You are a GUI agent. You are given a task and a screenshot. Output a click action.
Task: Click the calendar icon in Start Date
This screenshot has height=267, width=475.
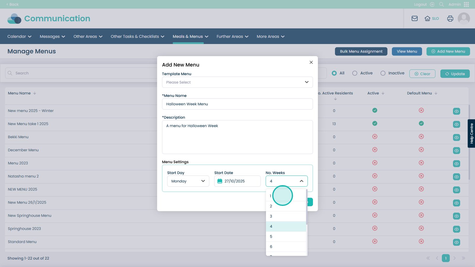point(220,181)
